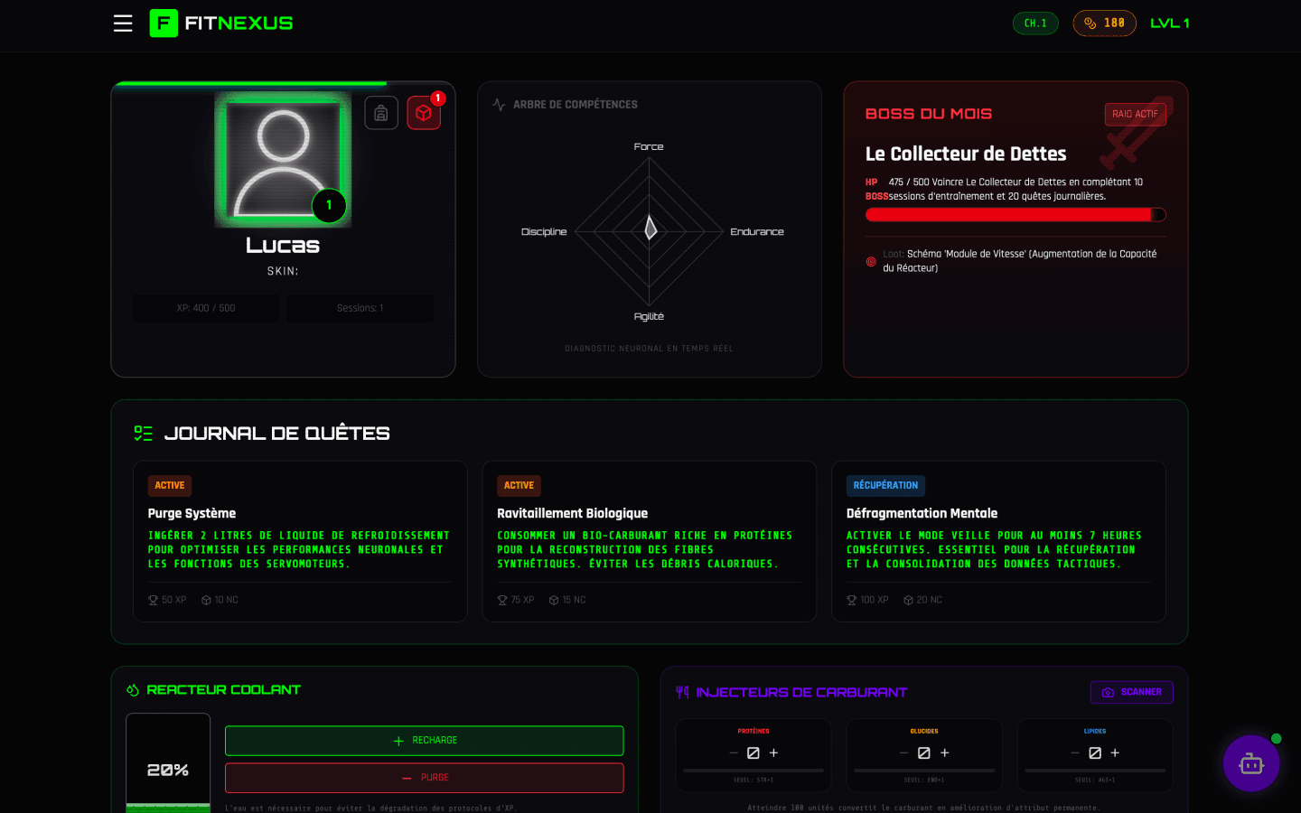Decrease Protéines with the minus button
1301x813 pixels.
[734, 752]
